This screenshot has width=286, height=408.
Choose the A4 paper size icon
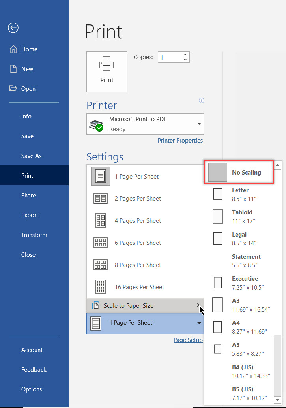[218, 327]
